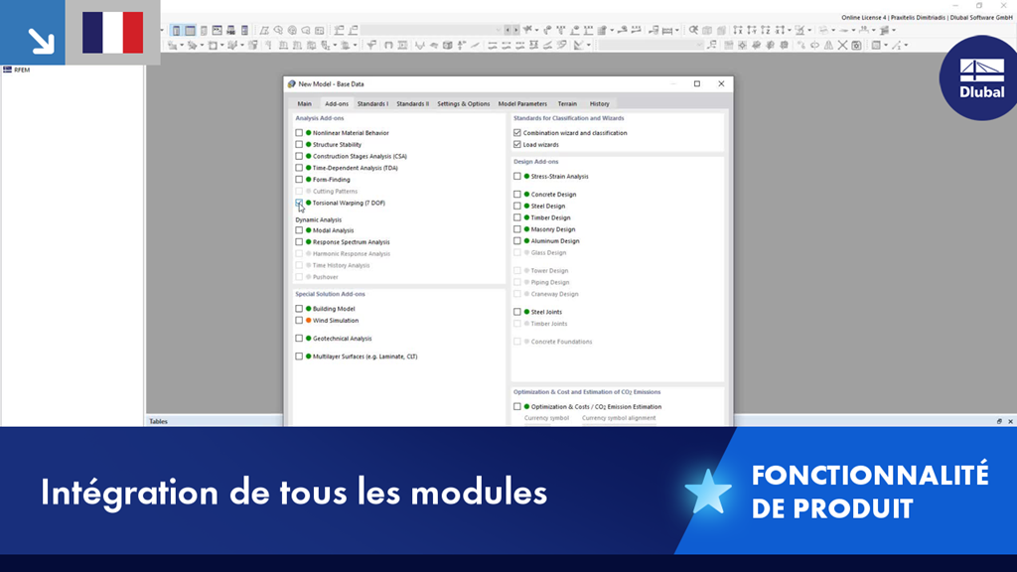Click the Currency symbol label
The width and height of the screenshot is (1017, 572).
(x=547, y=418)
